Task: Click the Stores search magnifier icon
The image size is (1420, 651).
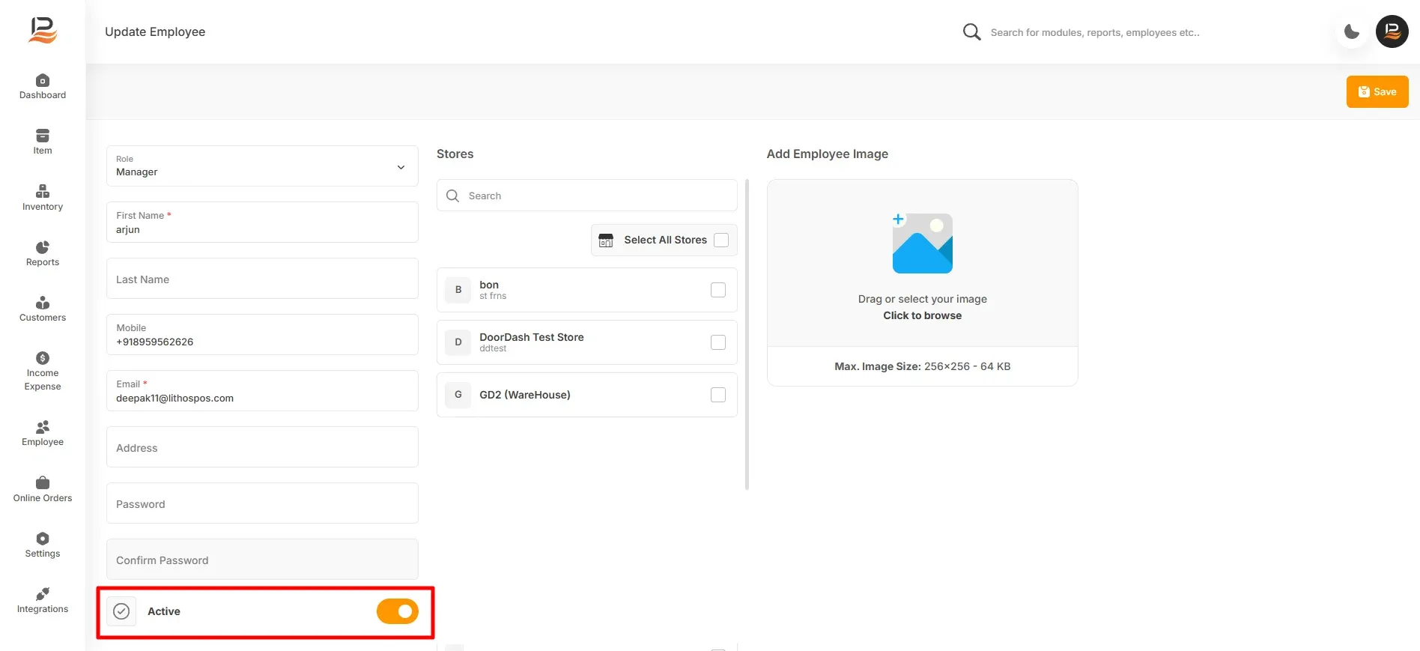Action: [x=452, y=196]
